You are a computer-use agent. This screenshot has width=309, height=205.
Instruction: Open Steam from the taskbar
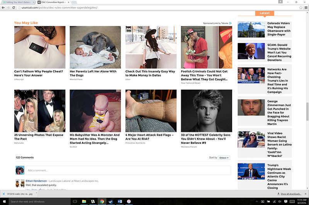[111, 202]
